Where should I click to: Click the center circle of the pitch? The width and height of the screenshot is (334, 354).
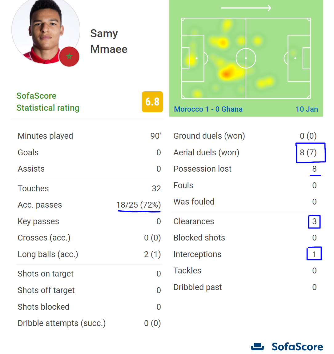coord(246,58)
